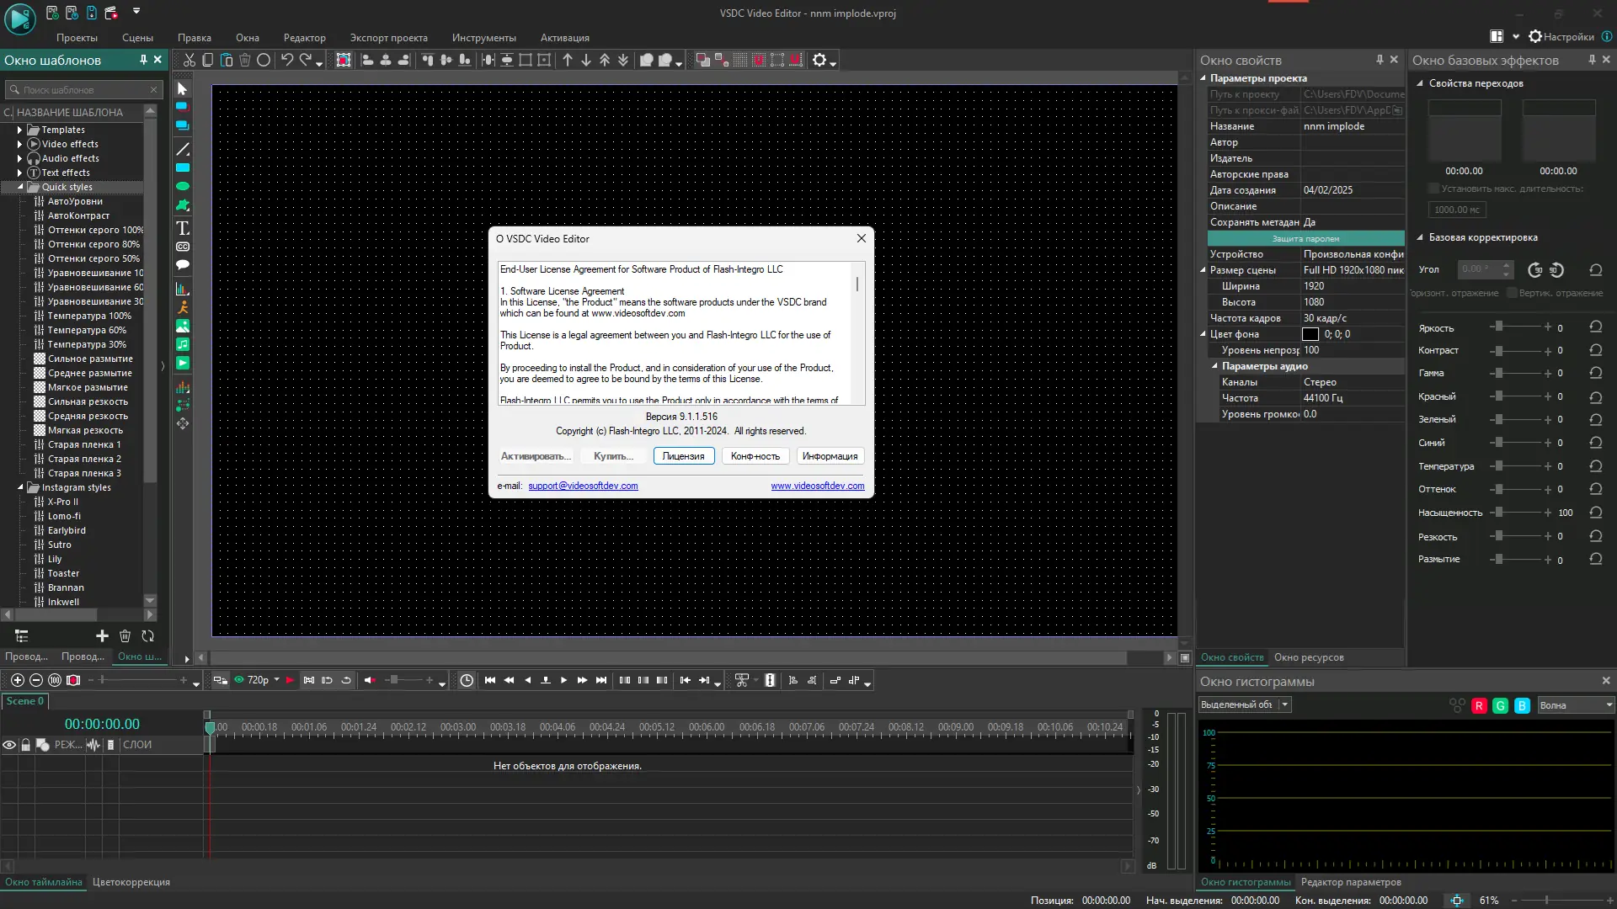The width and height of the screenshot is (1617, 909).
Task: Select the speech bubble tooltip tool
Action: pyautogui.click(x=183, y=265)
